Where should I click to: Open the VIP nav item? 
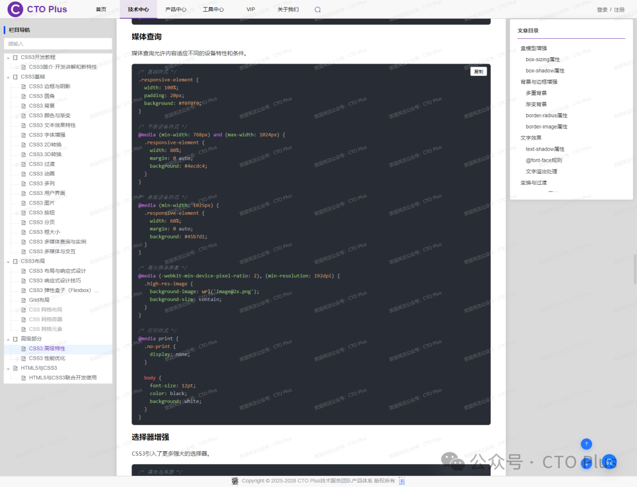(x=251, y=9)
